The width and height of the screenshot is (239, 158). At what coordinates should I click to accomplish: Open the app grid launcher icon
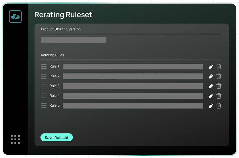(15, 139)
